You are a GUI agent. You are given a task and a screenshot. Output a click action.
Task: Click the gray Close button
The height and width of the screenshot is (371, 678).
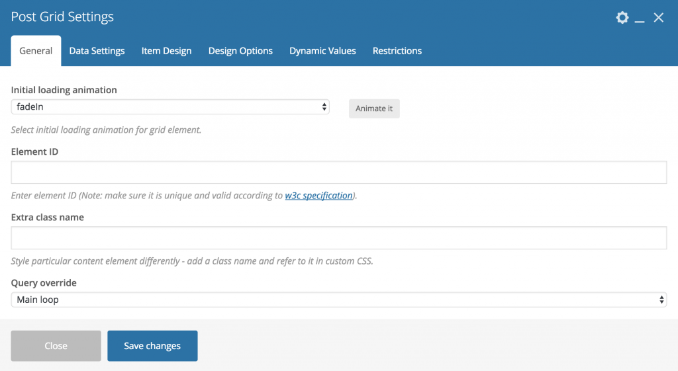(x=56, y=346)
